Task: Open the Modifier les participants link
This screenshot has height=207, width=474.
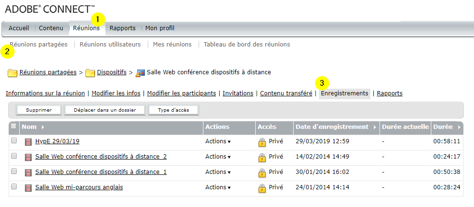Action: point(181,93)
